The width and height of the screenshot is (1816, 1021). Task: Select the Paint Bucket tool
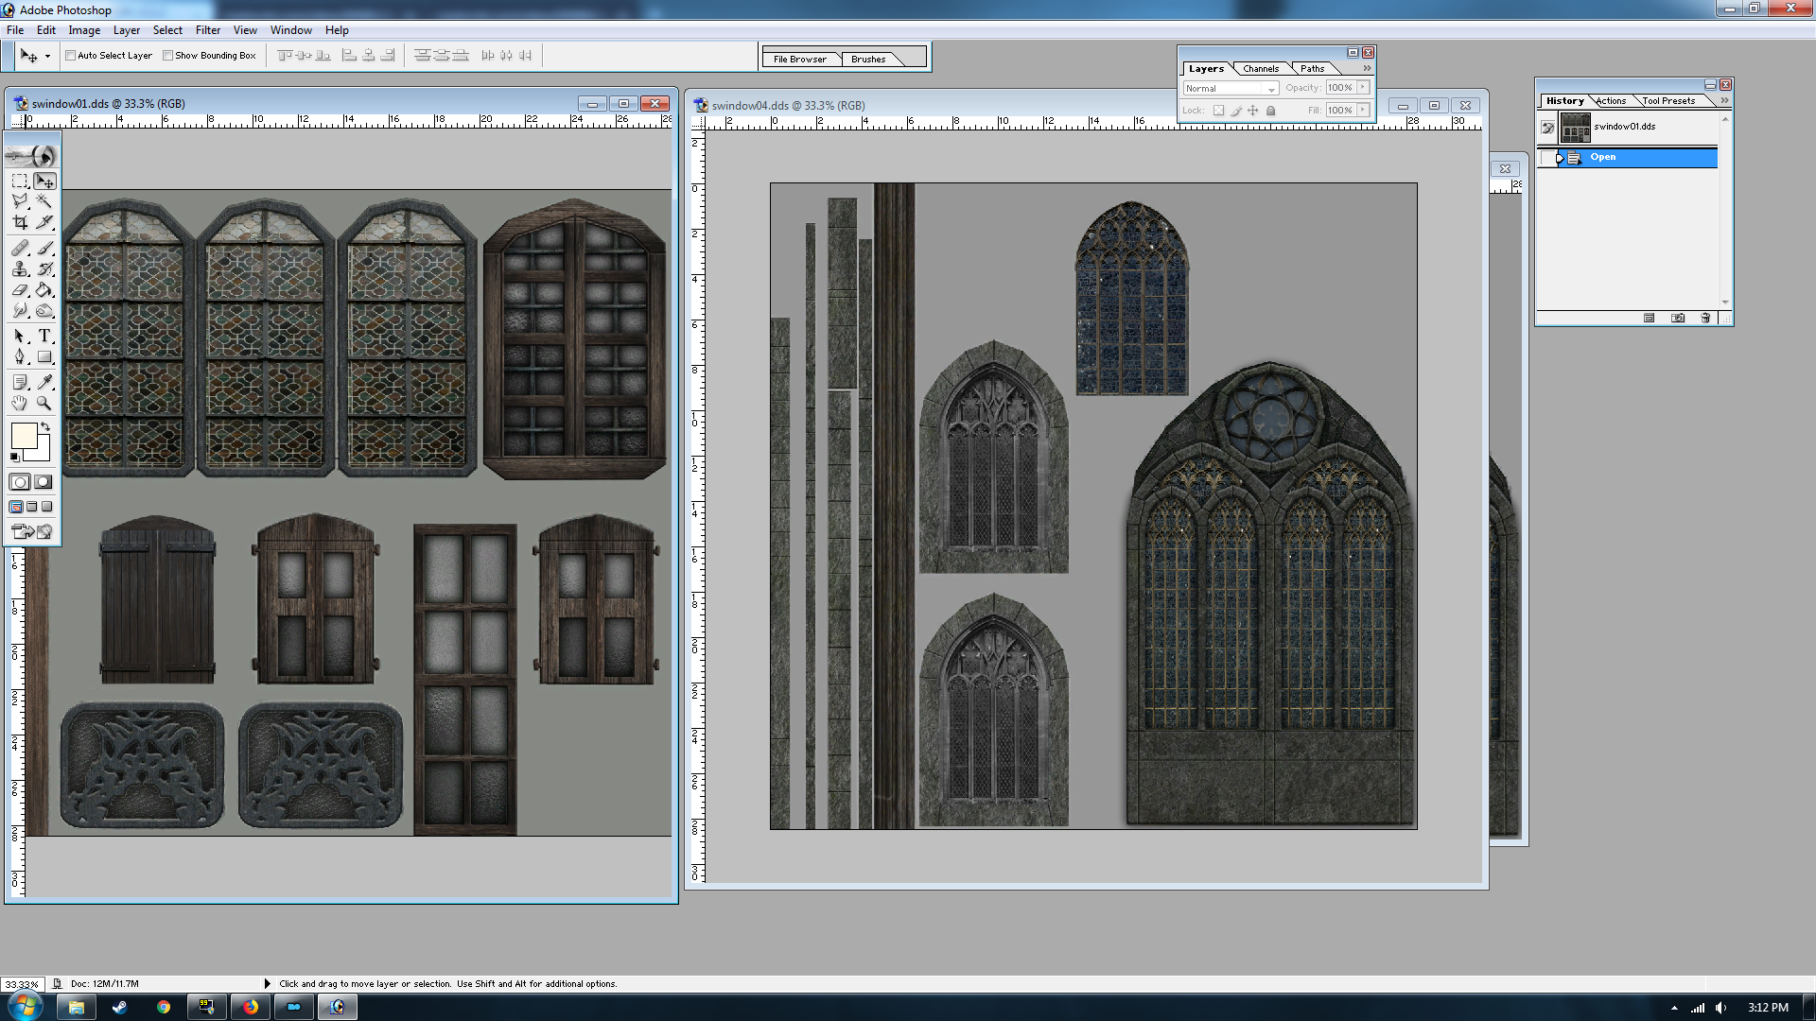click(x=44, y=290)
